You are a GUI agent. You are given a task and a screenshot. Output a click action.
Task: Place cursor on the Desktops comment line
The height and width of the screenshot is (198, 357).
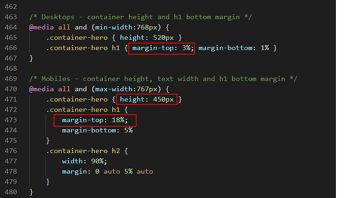[140, 17]
